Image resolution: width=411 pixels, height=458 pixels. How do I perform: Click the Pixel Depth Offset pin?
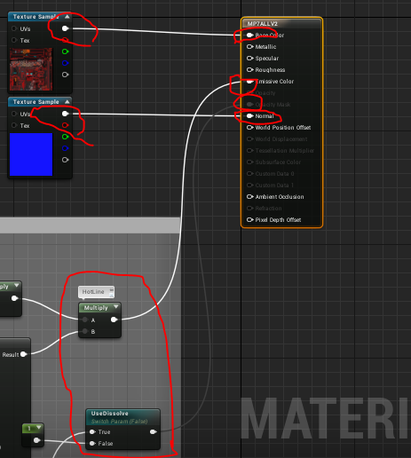click(250, 220)
